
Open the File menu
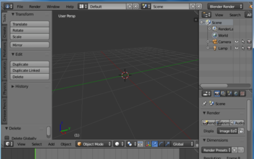click(20, 6)
